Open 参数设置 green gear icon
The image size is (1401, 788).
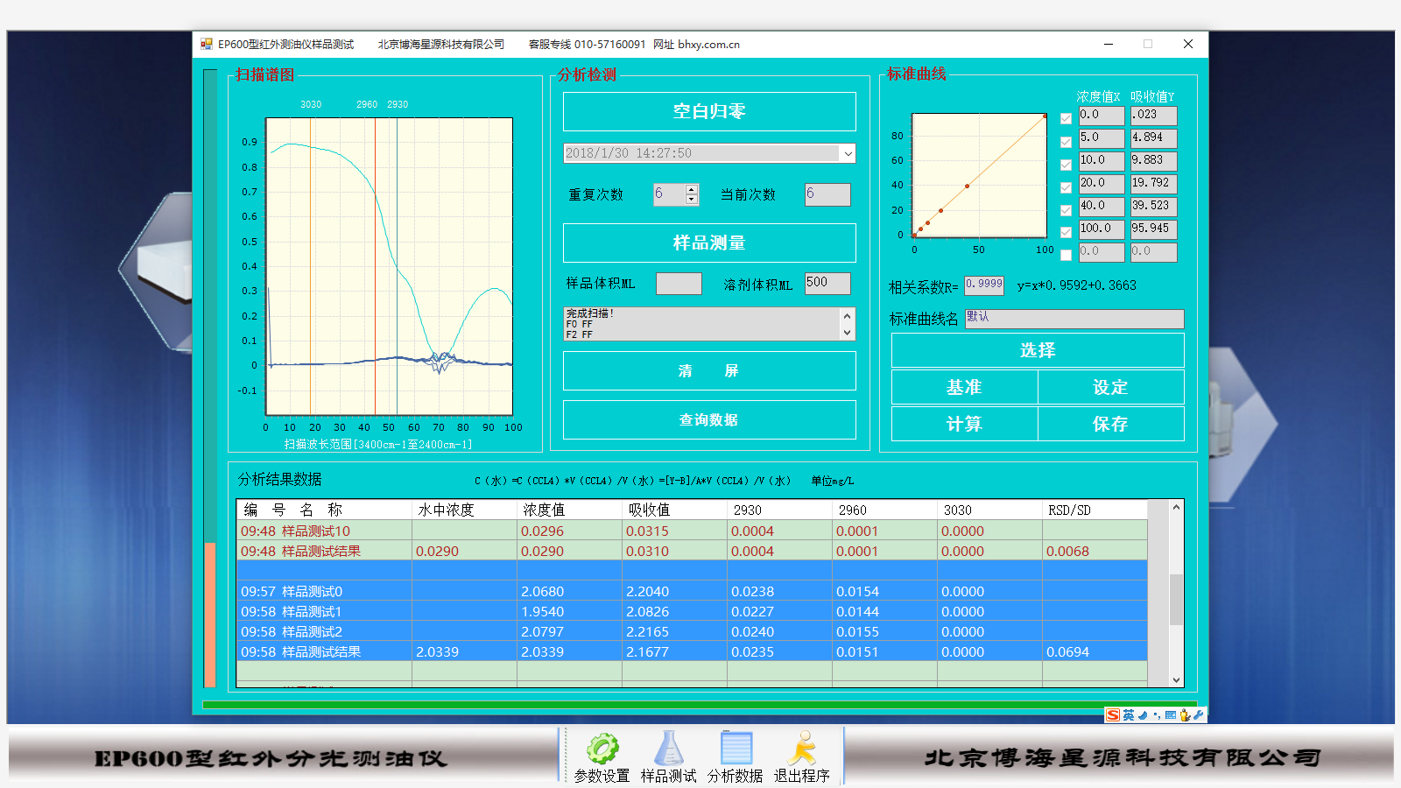[602, 751]
